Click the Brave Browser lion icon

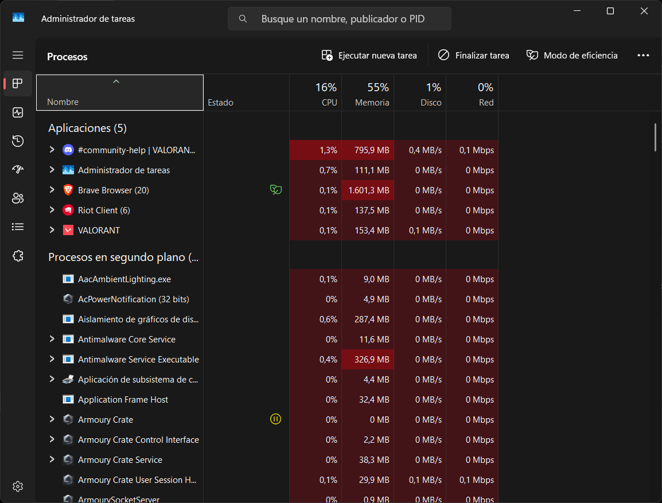point(68,190)
